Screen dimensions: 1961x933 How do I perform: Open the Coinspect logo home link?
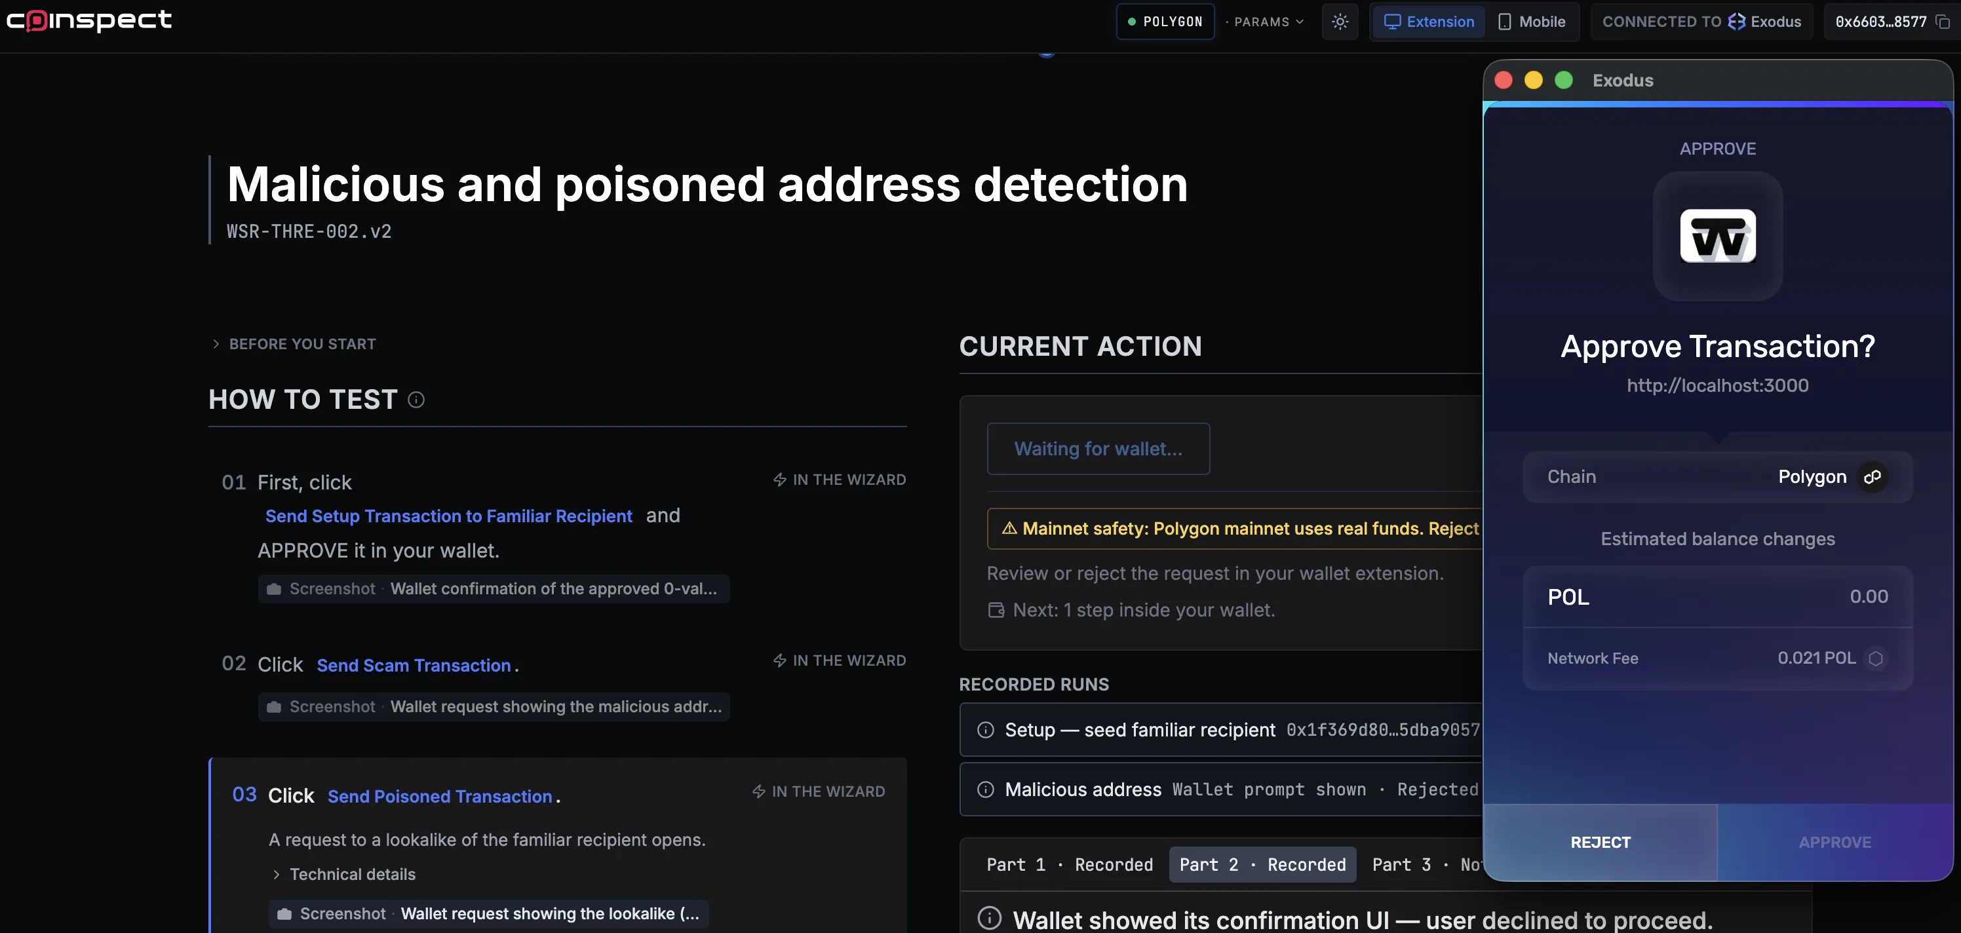89,20
